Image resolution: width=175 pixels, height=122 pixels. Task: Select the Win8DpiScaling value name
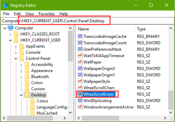(97, 101)
